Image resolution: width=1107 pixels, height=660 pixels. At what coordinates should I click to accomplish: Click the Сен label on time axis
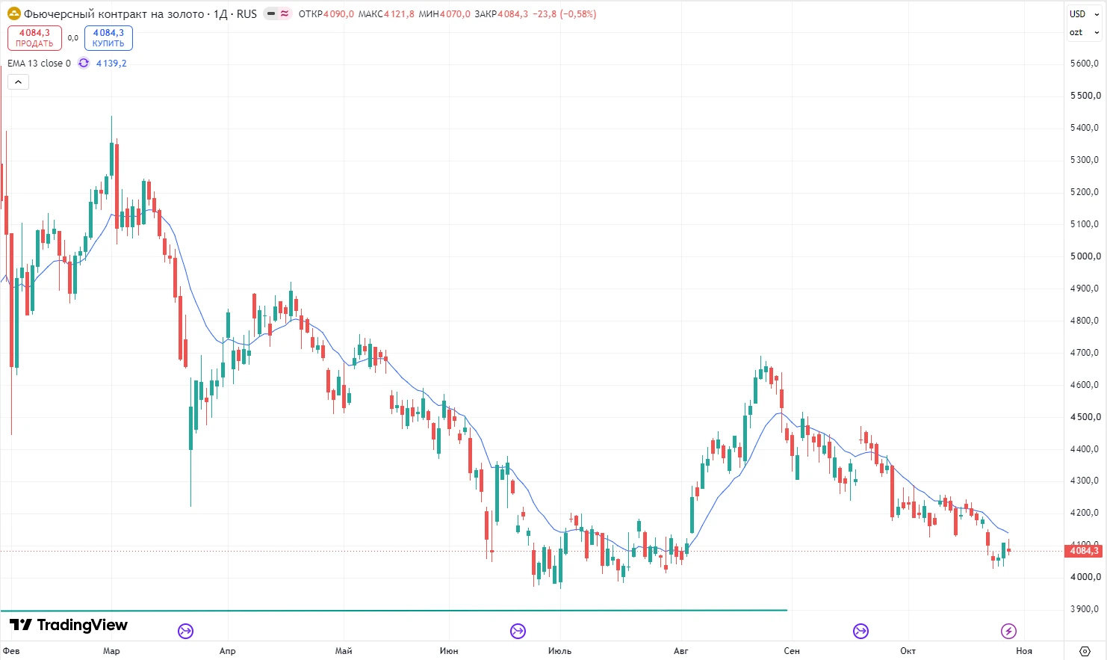[x=792, y=651]
